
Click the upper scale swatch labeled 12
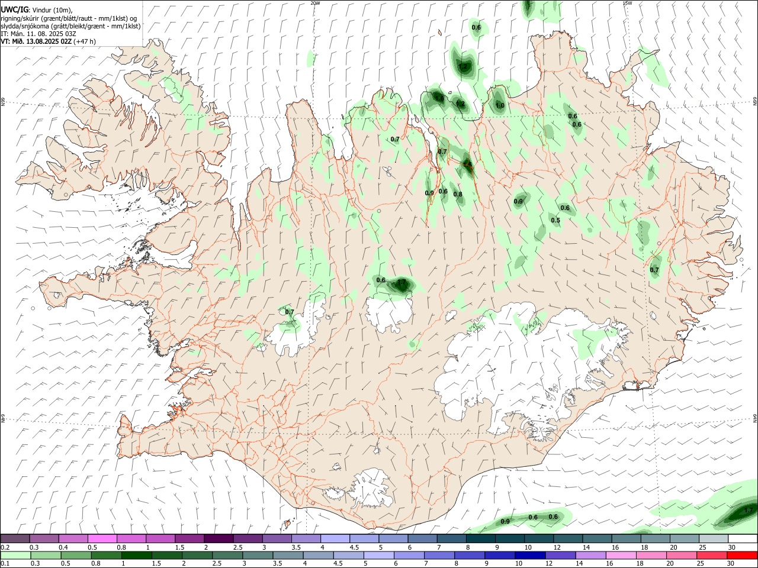567,538
